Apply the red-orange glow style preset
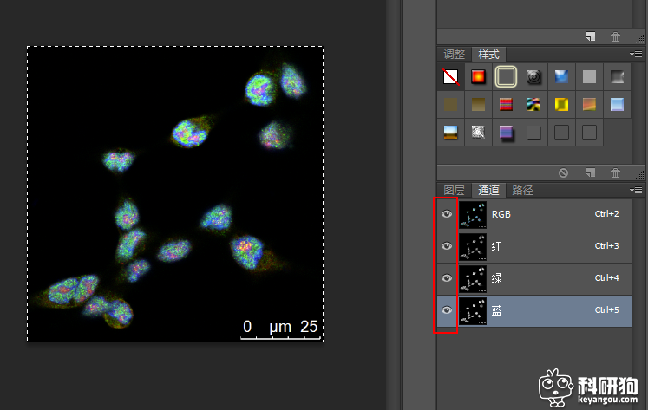The height and width of the screenshot is (410, 648). click(478, 77)
